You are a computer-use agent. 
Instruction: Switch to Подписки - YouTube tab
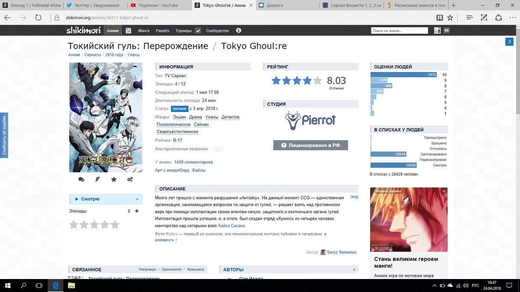point(159,5)
